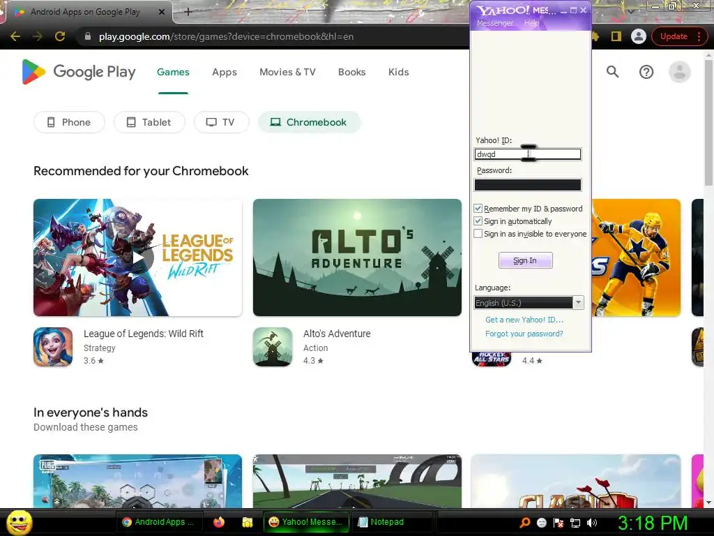This screenshot has width=714, height=536.
Task: Click the Yahoo! ID input field
Action: (x=528, y=154)
